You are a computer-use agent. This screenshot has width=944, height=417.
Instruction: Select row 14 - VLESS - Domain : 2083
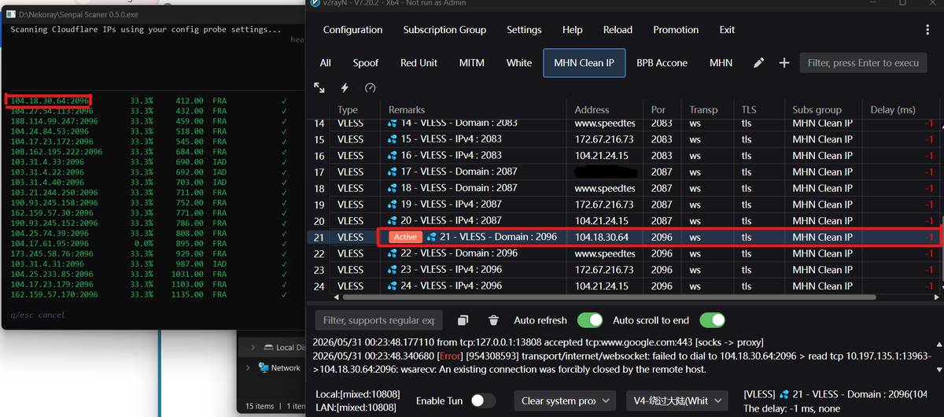(x=624, y=124)
